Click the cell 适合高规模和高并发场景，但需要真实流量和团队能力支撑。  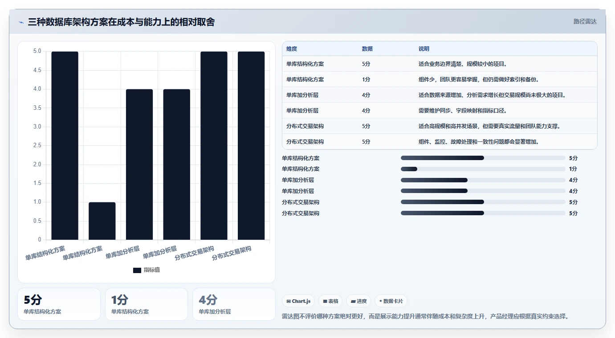(489, 126)
